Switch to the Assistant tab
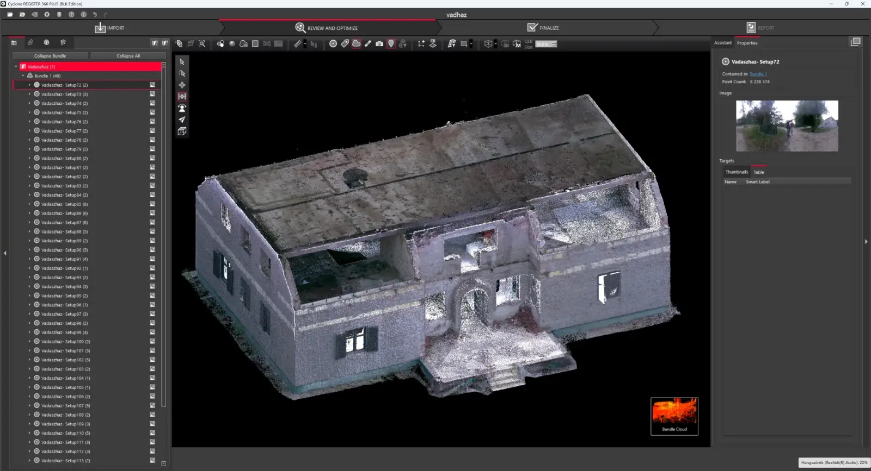The height and width of the screenshot is (471, 871). pos(722,43)
